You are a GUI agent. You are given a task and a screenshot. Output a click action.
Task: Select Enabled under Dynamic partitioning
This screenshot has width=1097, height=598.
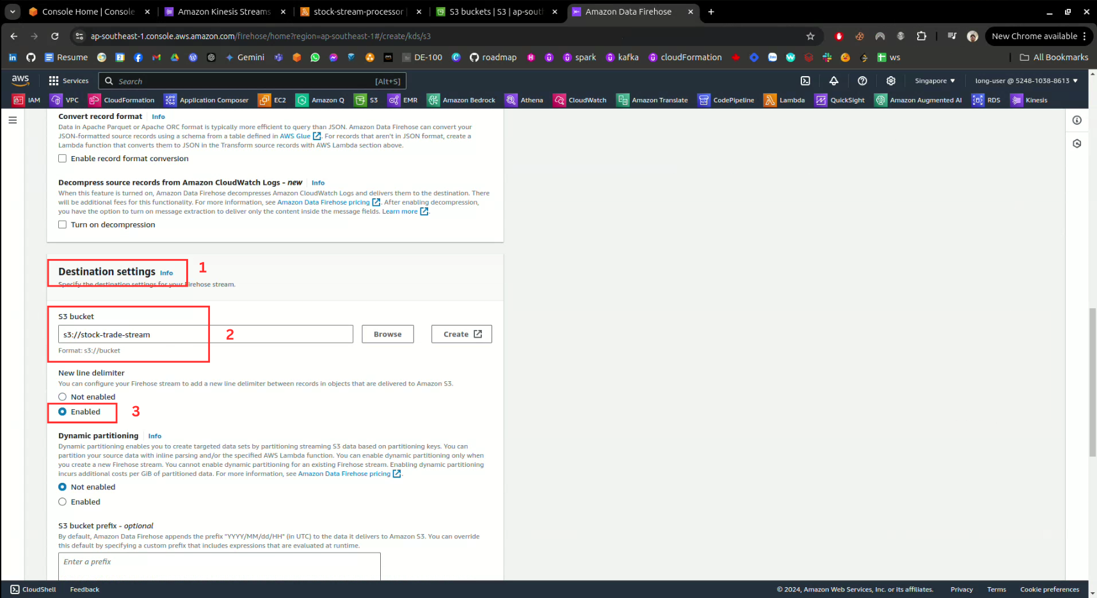(x=63, y=502)
